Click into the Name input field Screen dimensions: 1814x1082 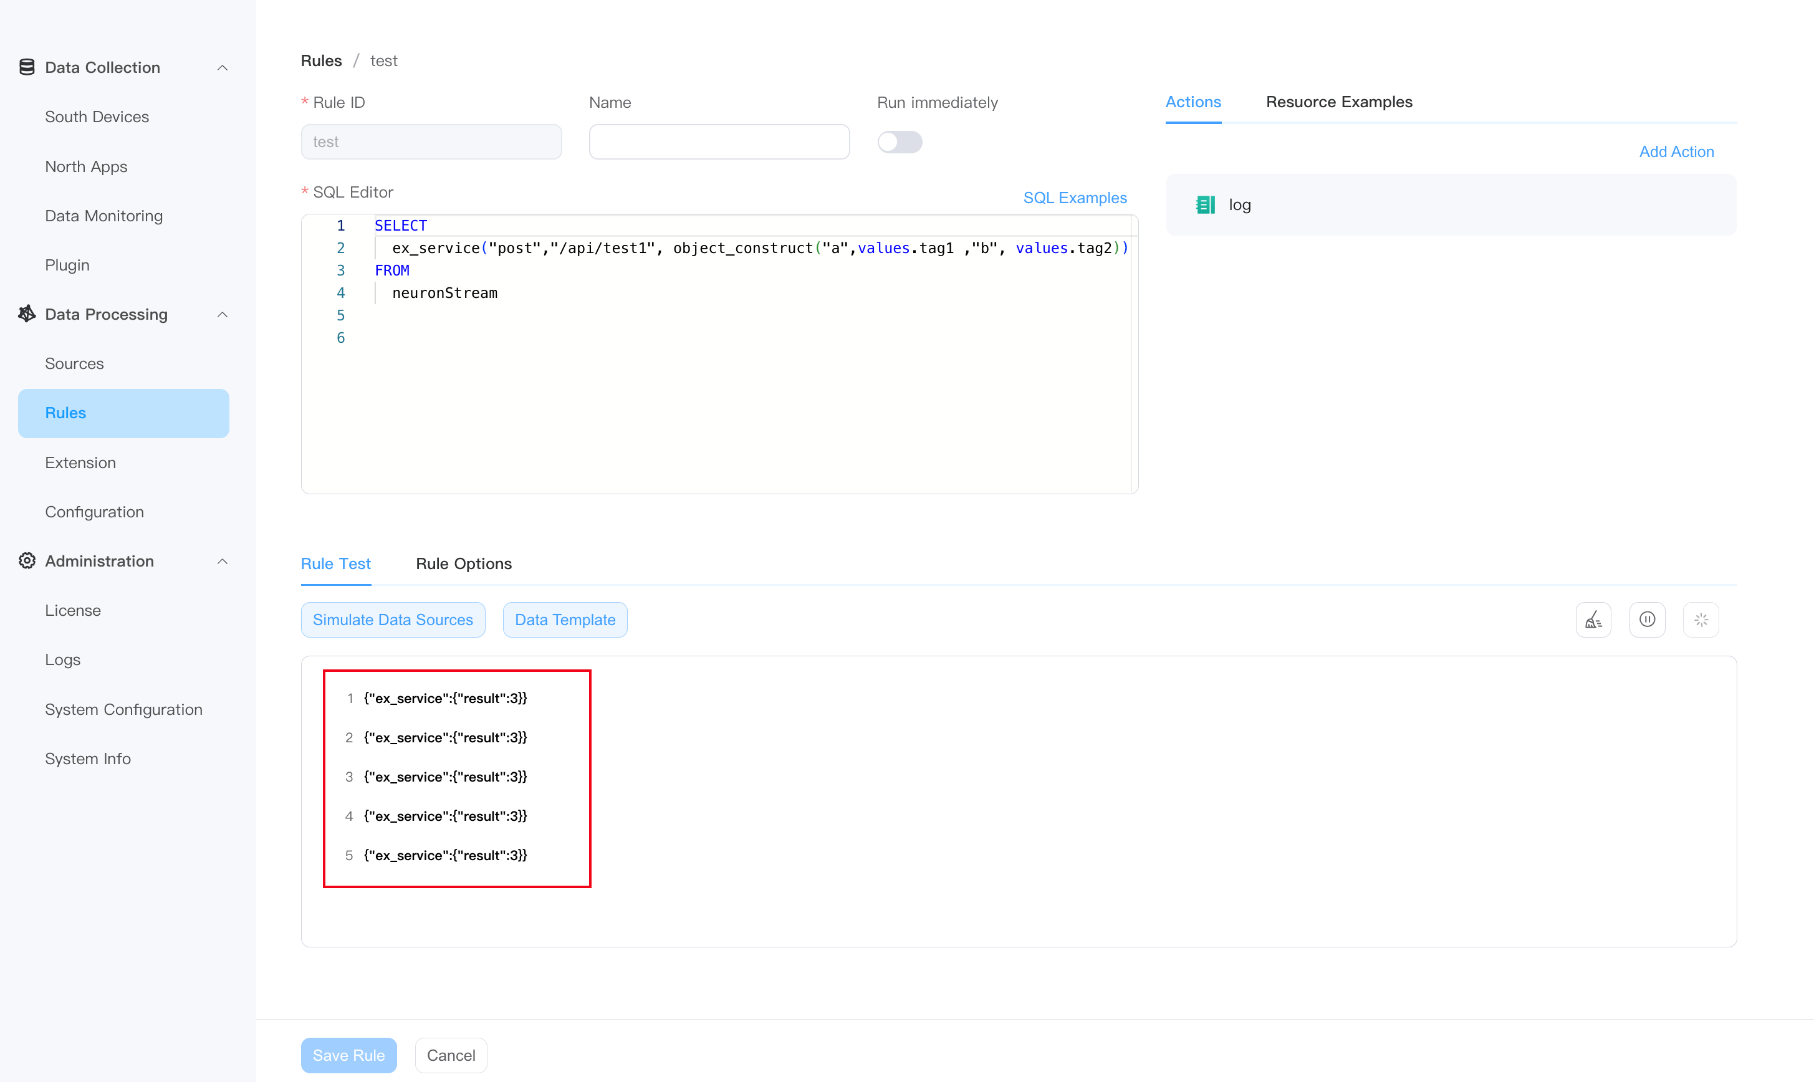718,141
